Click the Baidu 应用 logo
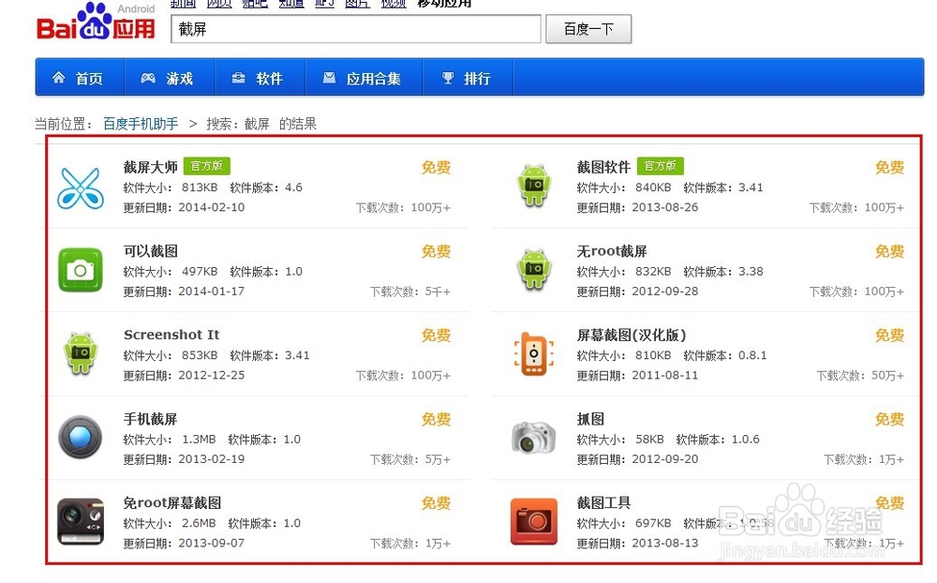This screenshot has height=583, width=937. 97,22
